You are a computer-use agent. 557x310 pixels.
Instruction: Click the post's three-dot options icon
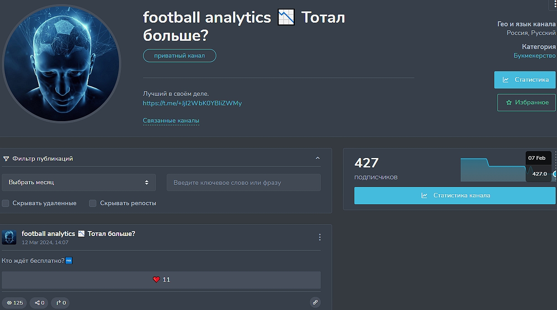(320, 237)
